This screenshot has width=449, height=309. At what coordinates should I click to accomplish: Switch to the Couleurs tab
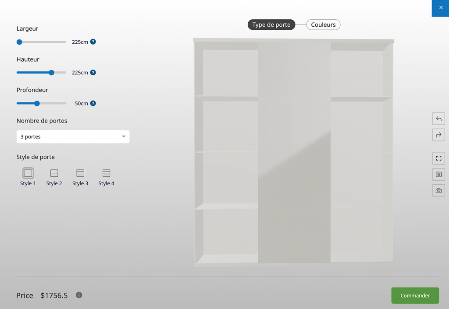coord(323,25)
